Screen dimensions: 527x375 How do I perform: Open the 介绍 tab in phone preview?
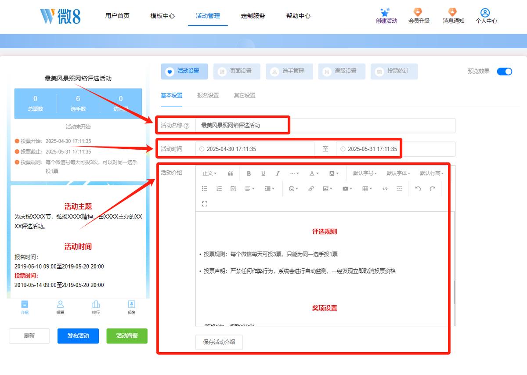click(x=25, y=307)
